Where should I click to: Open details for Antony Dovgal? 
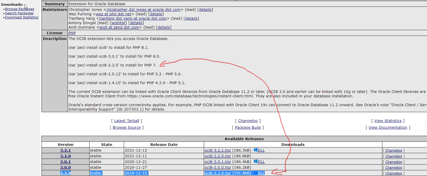[x=136, y=23]
